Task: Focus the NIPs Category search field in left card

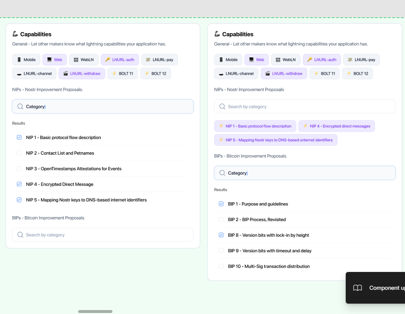Action: (x=103, y=107)
